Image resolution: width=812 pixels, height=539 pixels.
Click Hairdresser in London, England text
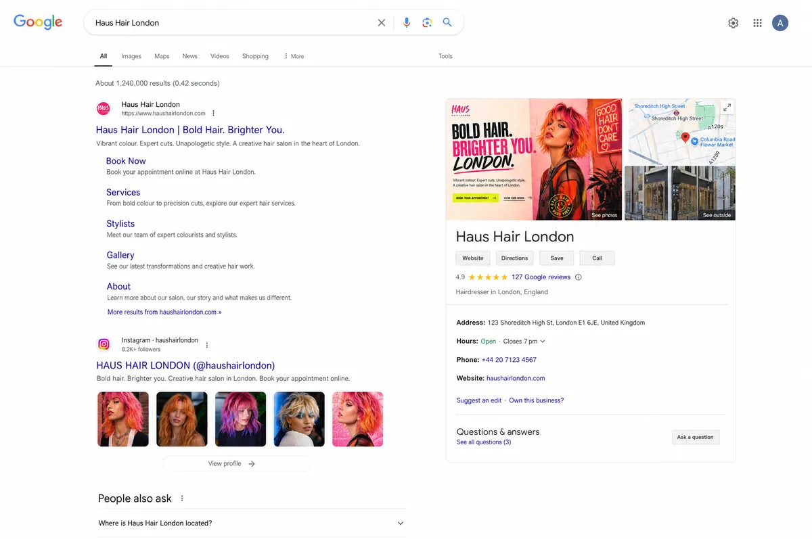click(502, 292)
